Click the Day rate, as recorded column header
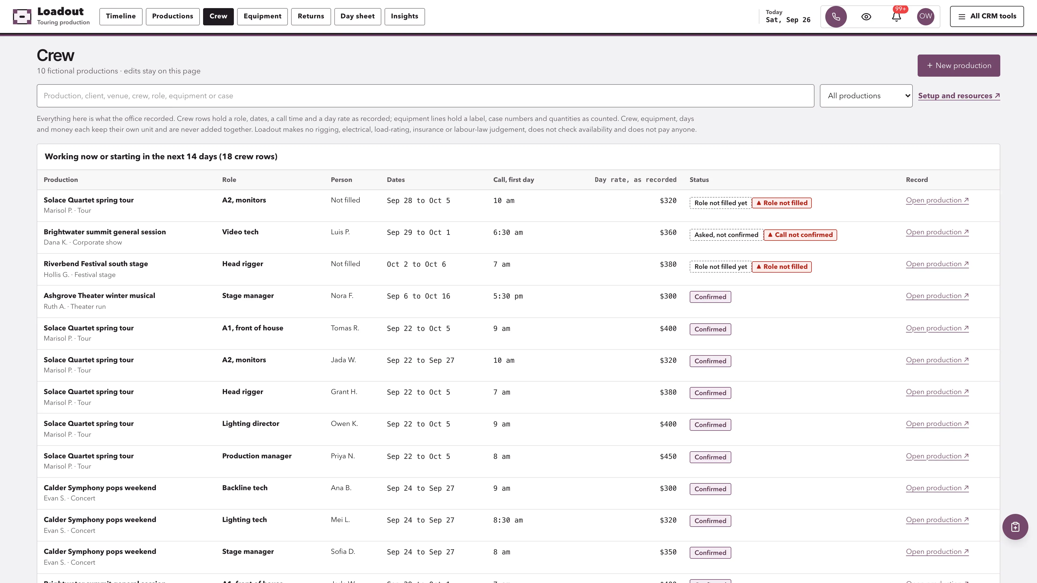The height and width of the screenshot is (583, 1037). (x=635, y=180)
